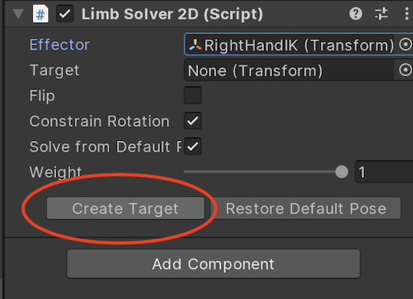This screenshot has height=299, width=413.
Task: Click the Create Target button
Action: pyautogui.click(x=125, y=208)
